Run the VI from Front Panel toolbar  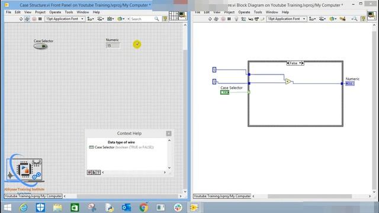coord(21,19)
